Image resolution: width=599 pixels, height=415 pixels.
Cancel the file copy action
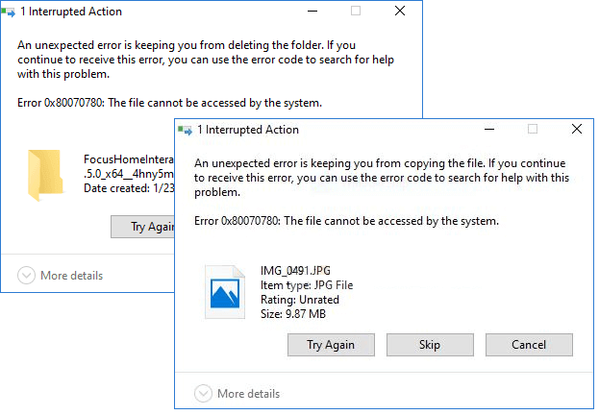[529, 345]
